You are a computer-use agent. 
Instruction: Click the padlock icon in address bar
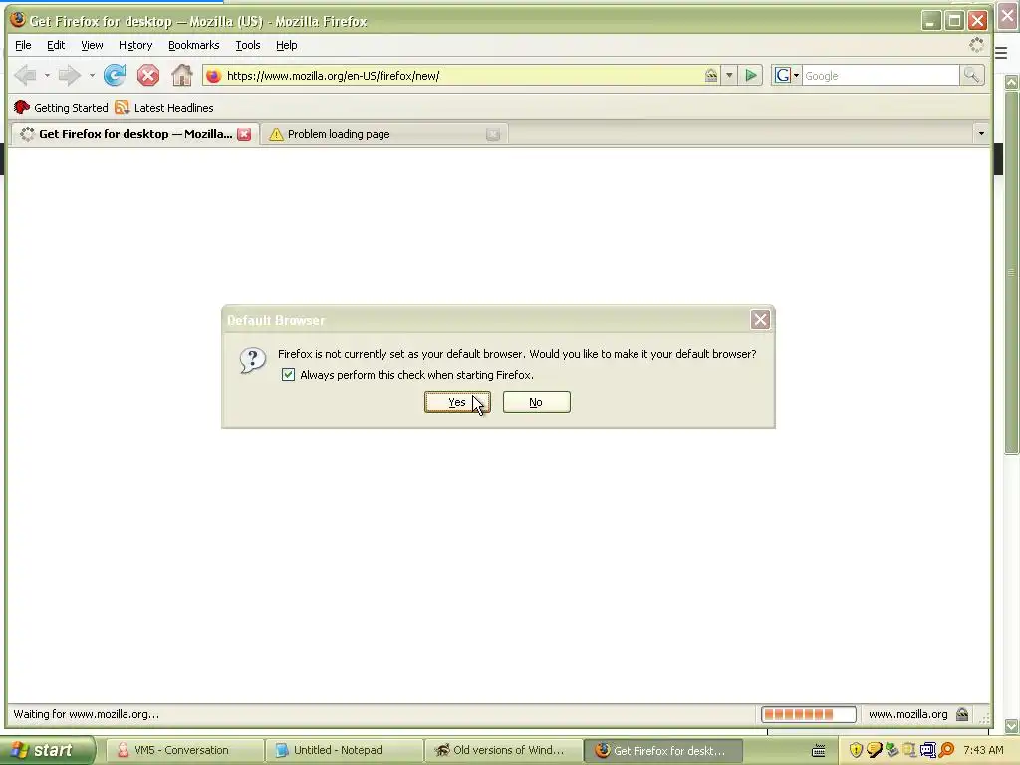click(x=711, y=76)
